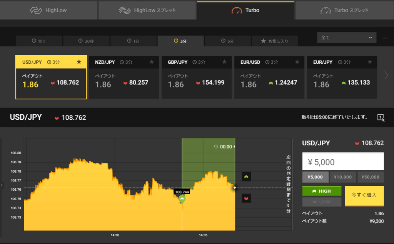Choose the ¥10,000 amount preset
The height and width of the screenshot is (244, 394).
343,177
